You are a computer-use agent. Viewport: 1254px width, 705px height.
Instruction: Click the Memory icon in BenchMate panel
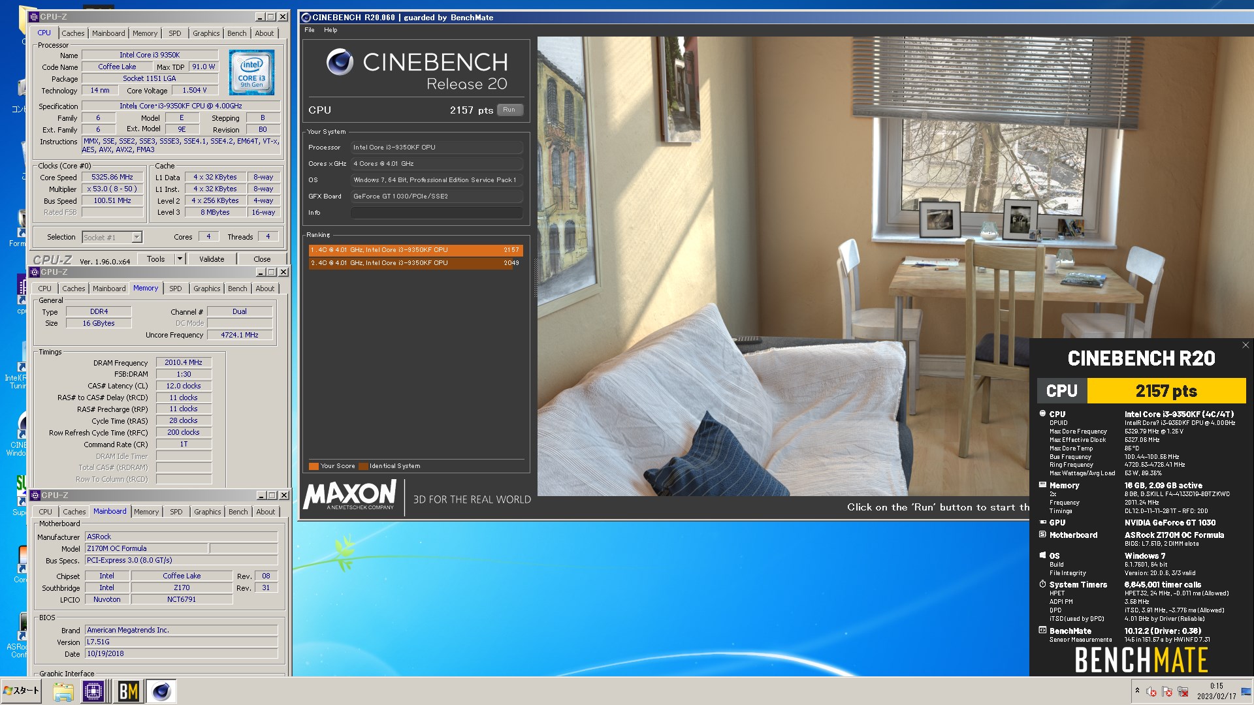pyautogui.click(x=1042, y=485)
